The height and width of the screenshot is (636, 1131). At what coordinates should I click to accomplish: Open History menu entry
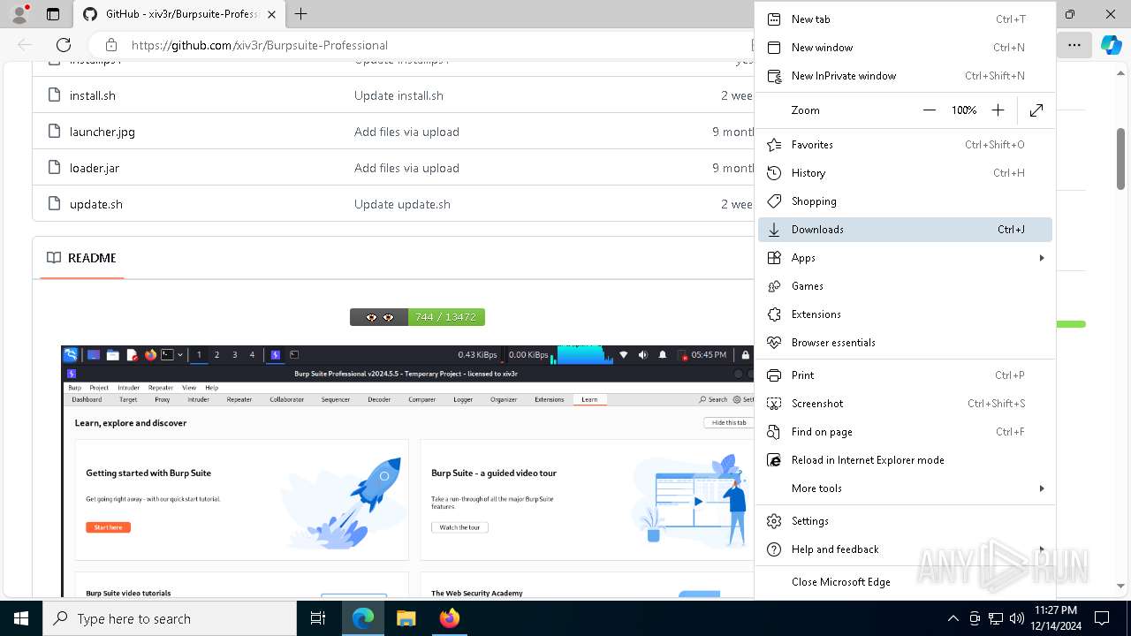click(x=905, y=173)
